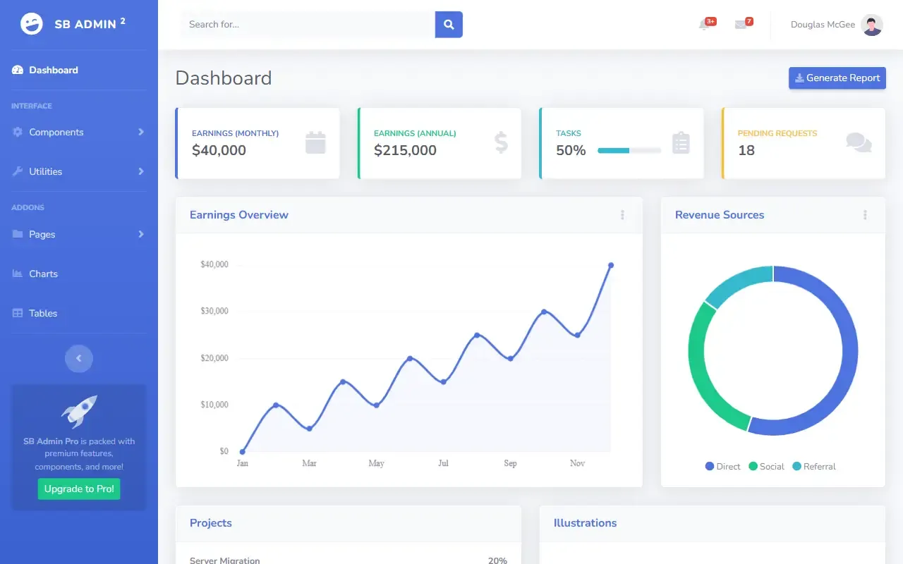This screenshot has height=564, width=903.
Task: Click the Generate Report button
Action: click(837, 78)
